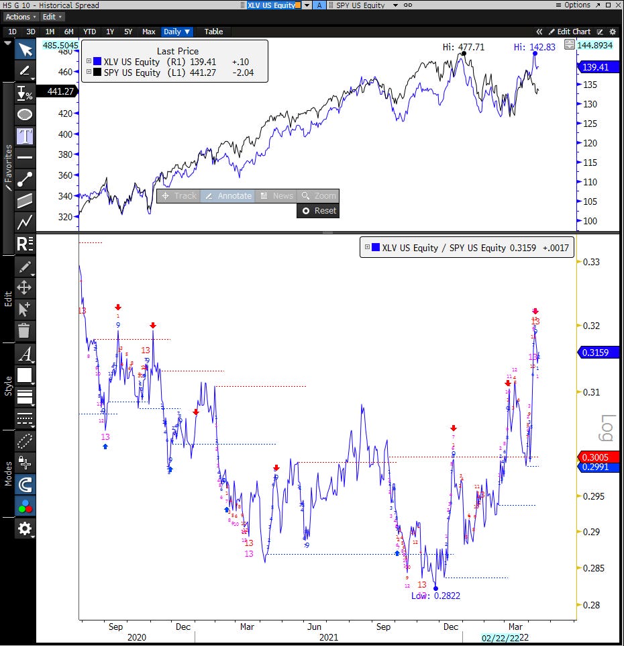Image resolution: width=624 pixels, height=646 pixels.
Task: Select the 1M range tab
Action: click(50, 32)
